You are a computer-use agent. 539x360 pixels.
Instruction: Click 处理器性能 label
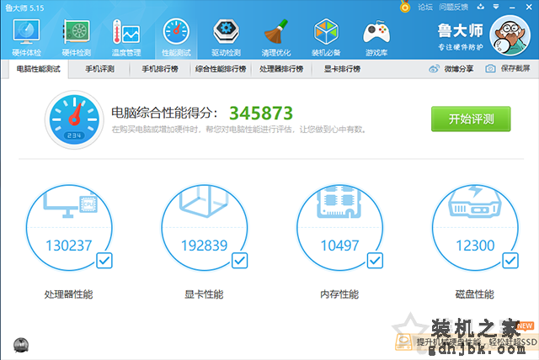click(x=69, y=294)
